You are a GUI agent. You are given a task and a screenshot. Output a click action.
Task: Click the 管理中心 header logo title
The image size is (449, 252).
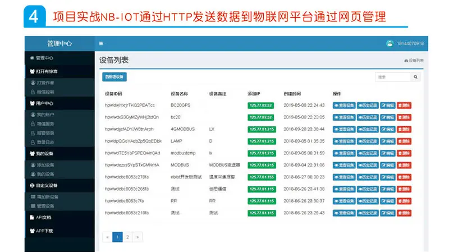click(x=59, y=44)
